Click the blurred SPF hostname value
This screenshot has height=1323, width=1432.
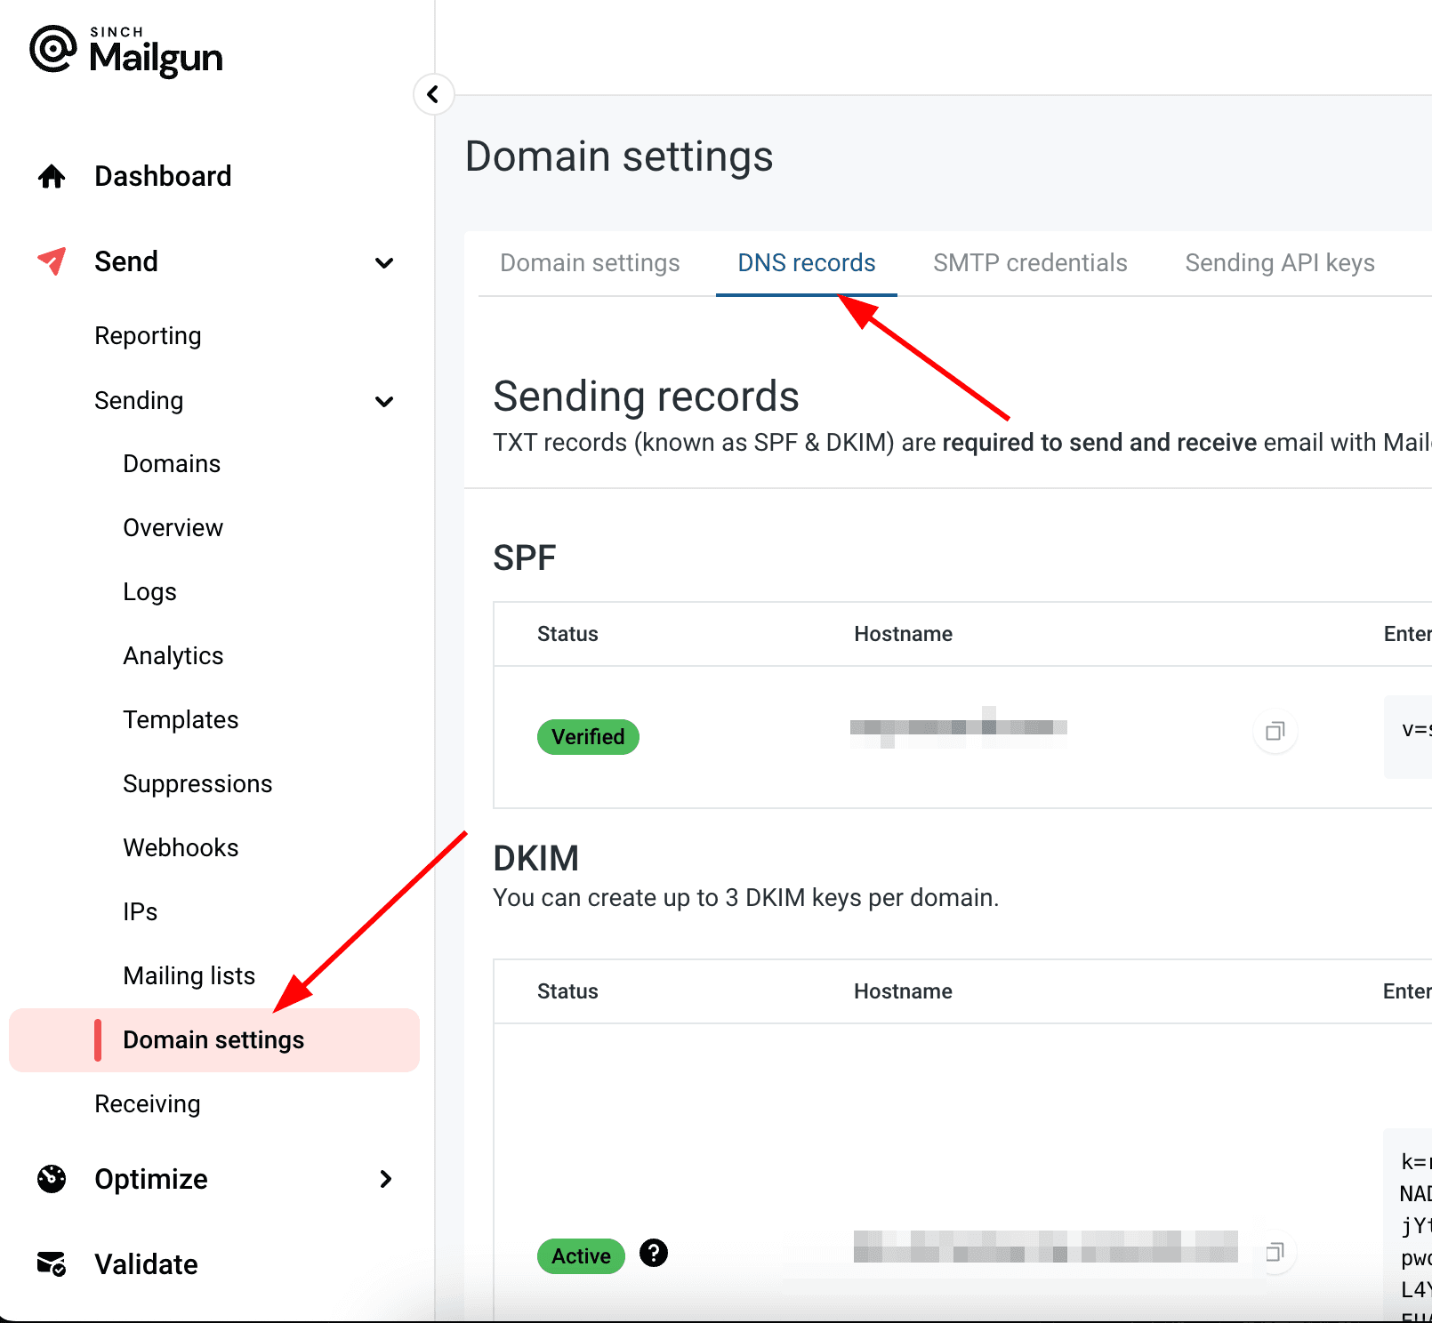tap(958, 727)
